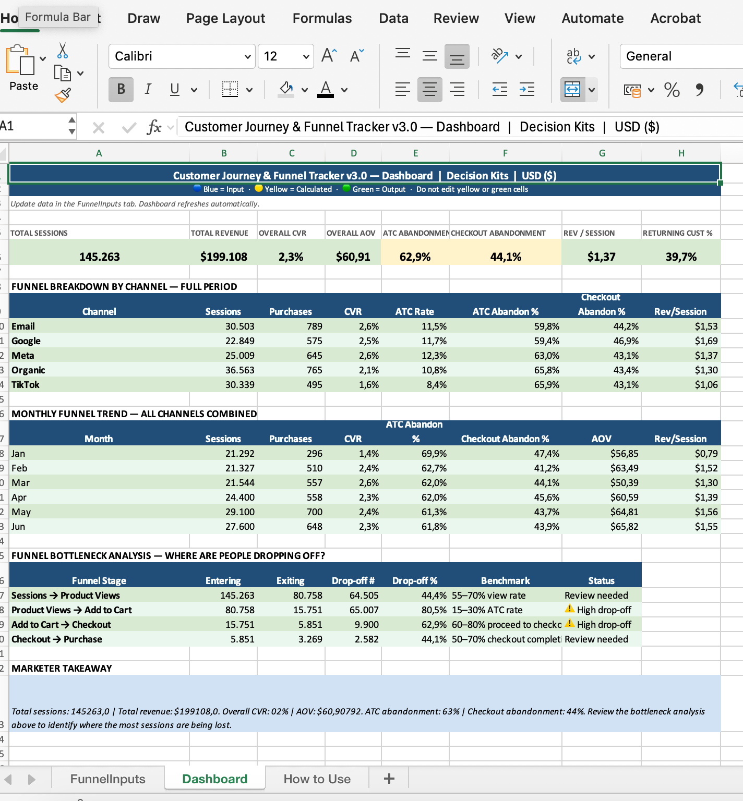Apply comma style format
This screenshot has height=801, width=743.
coord(700,90)
